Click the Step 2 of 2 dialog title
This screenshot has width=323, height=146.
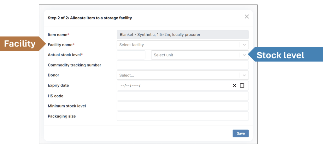90,18
